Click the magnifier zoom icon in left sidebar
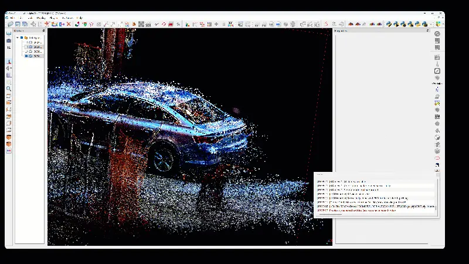 click(9, 89)
